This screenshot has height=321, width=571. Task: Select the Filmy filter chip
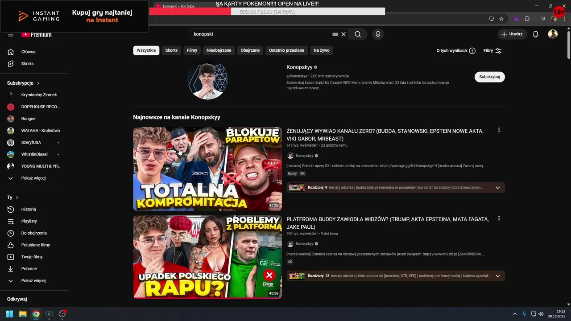[192, 50]
